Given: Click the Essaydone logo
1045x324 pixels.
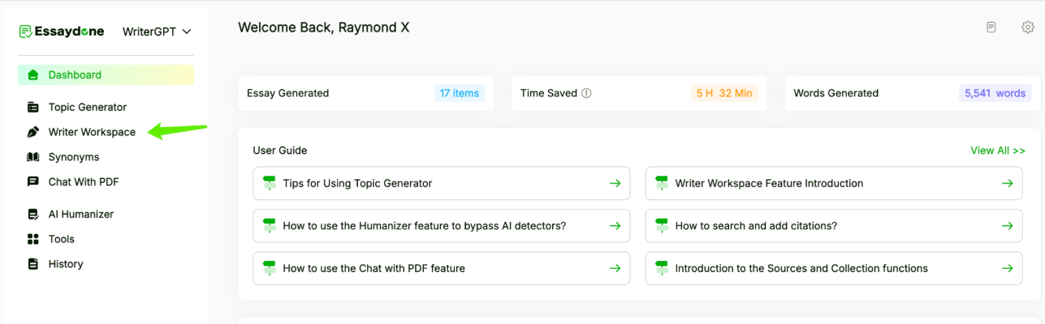Looking at the screenshot, I should tap(62, 32).
